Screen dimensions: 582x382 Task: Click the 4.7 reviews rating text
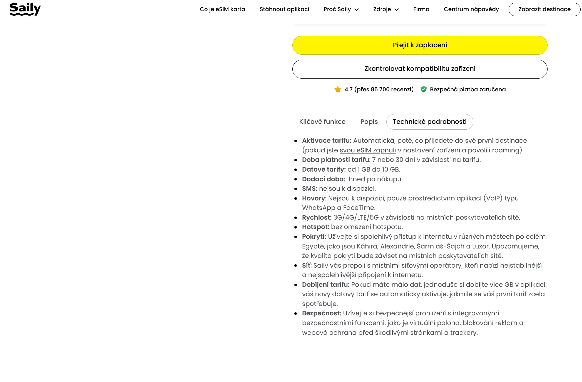379,89
